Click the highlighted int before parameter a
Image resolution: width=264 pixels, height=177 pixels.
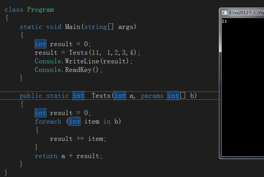click(120, 96)
